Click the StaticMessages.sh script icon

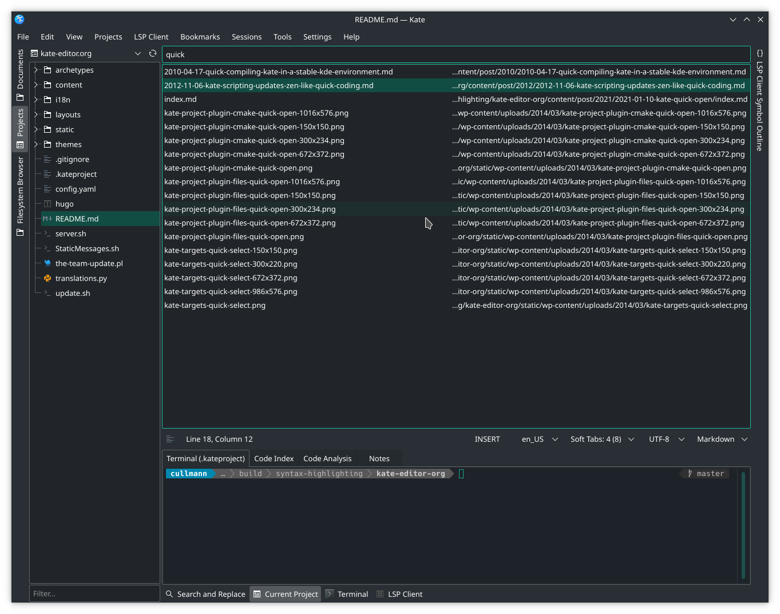coord(47,248)
